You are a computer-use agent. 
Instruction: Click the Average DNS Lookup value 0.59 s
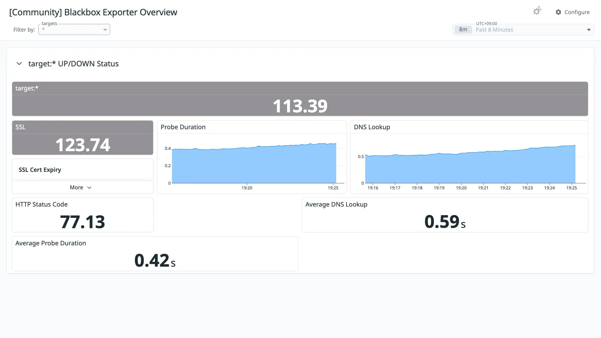tap(445, 222)
